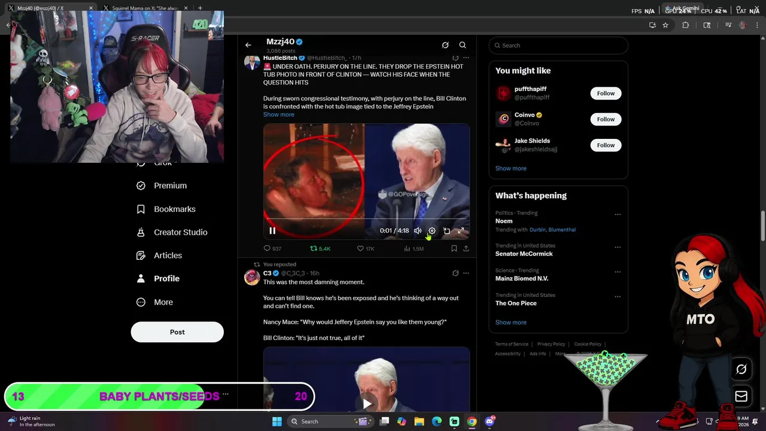Screen dimensions: 766x431
Task: Pause the Clinton testimony video
Action: pos(272,230)
